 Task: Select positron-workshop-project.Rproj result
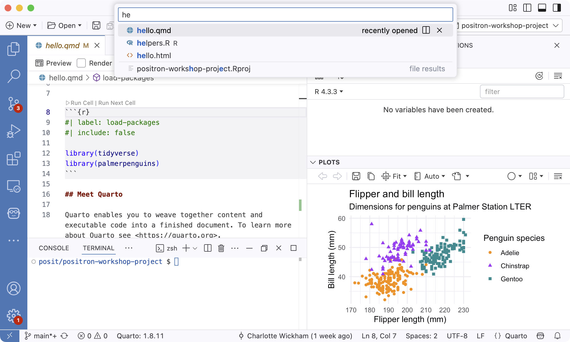coord(285,69)
